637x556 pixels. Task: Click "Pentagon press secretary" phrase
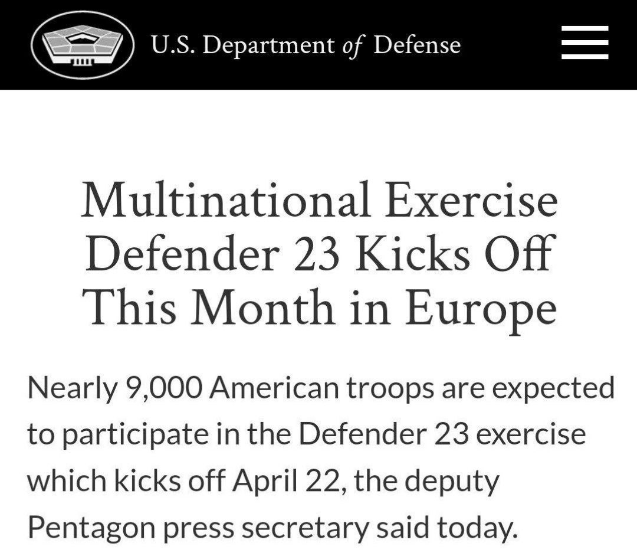[x=198, y=528]
